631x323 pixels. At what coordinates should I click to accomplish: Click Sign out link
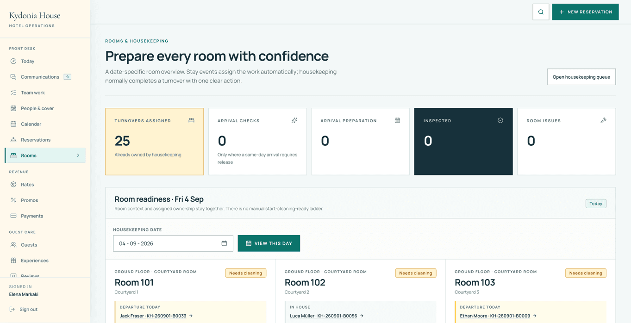click(x=24, y=309)
